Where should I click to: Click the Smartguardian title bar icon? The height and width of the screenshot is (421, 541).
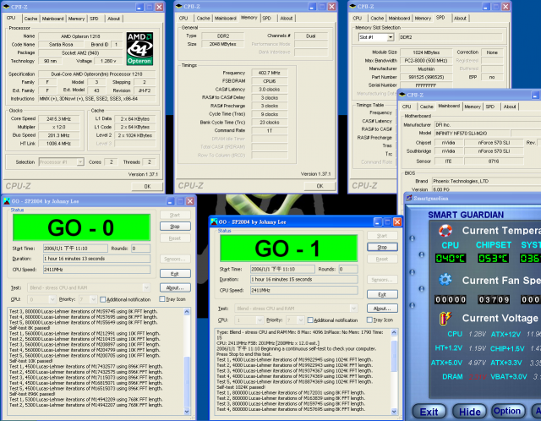[x=409, y=198]
